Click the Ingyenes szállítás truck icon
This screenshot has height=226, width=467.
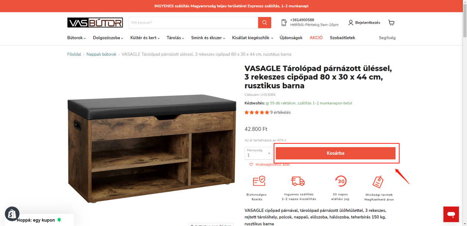(x=298, y=181)
